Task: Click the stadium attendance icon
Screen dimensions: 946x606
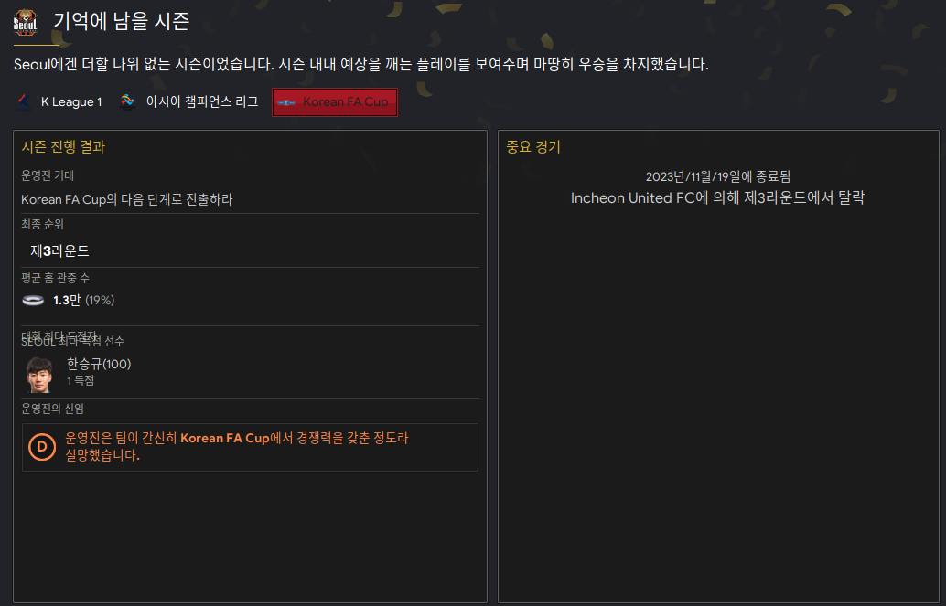Action: click(33, 301)
